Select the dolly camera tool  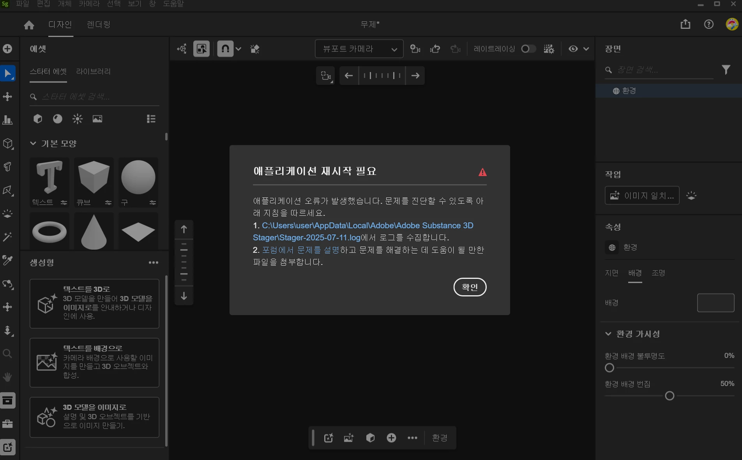pos(7,331)
